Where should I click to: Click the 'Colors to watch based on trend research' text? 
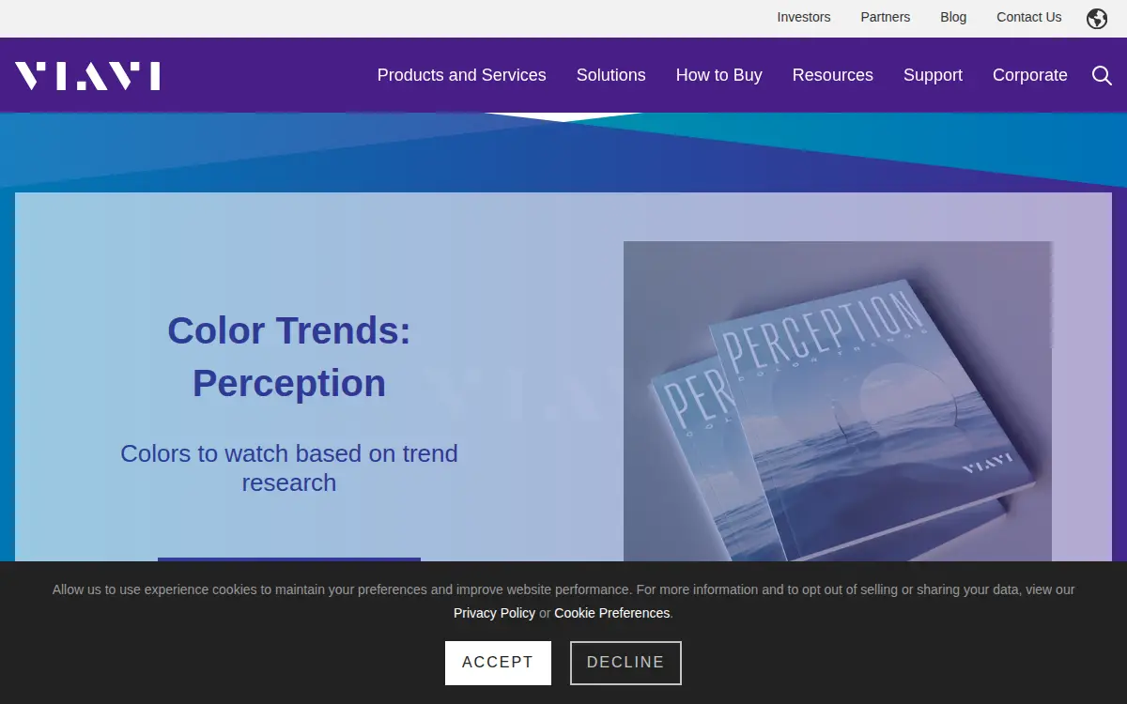[289, 467]
